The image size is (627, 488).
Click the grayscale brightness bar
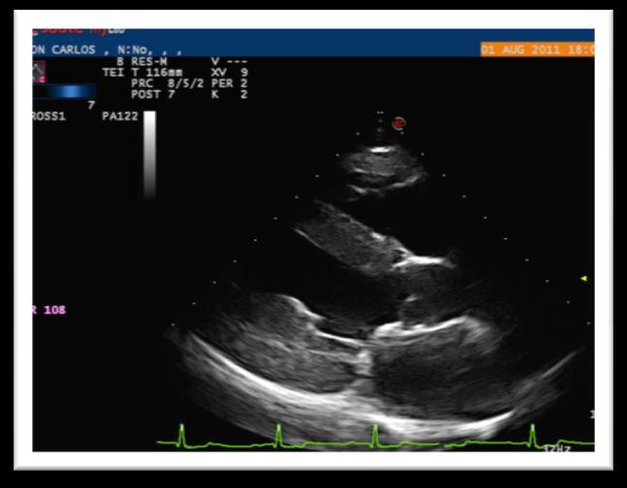[149, 154]
